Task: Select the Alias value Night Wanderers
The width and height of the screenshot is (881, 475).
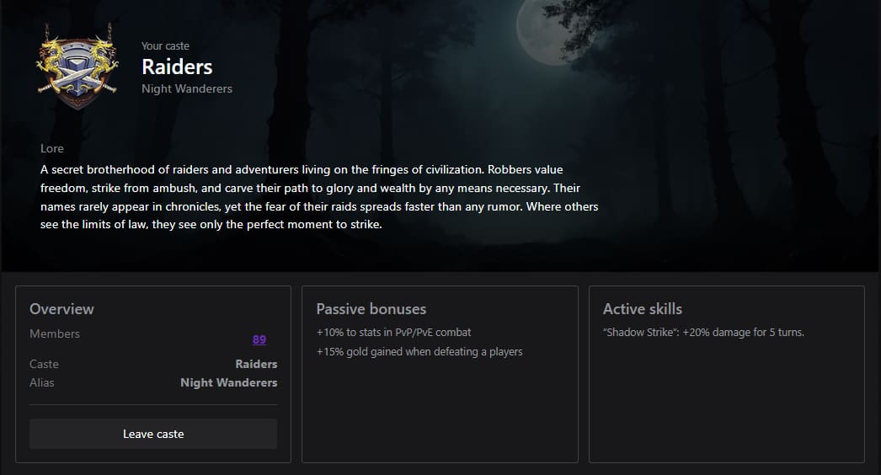Action: (228, 382)
